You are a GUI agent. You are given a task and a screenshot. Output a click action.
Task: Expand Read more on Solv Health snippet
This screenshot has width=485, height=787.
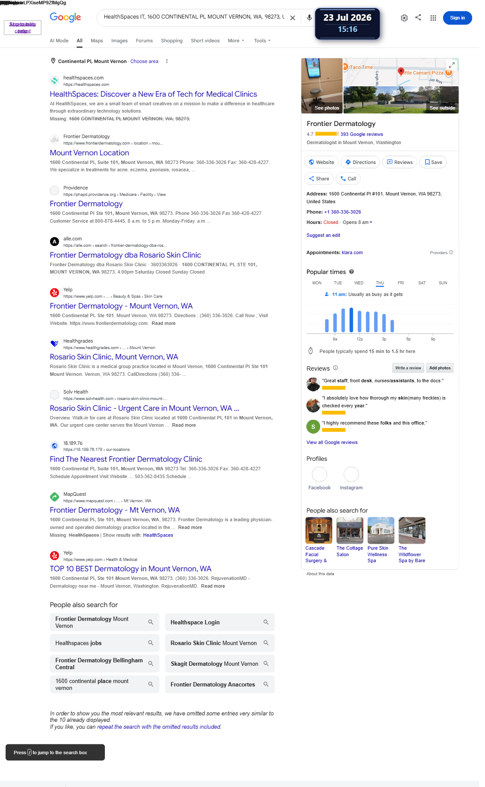pos(184,425)
